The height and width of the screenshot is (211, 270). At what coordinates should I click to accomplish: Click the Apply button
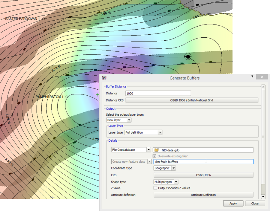(x=233, y=203)
